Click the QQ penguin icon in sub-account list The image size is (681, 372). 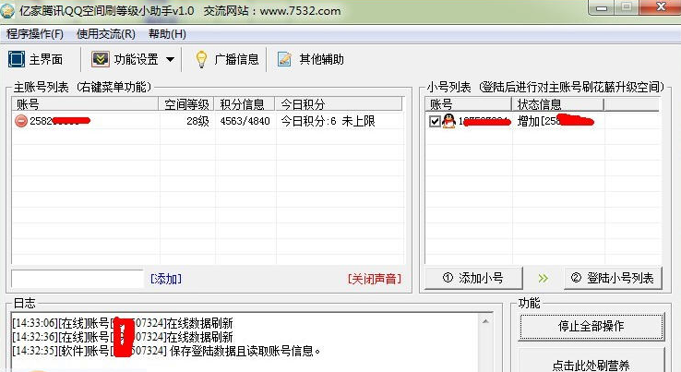(x=449, y=122)
